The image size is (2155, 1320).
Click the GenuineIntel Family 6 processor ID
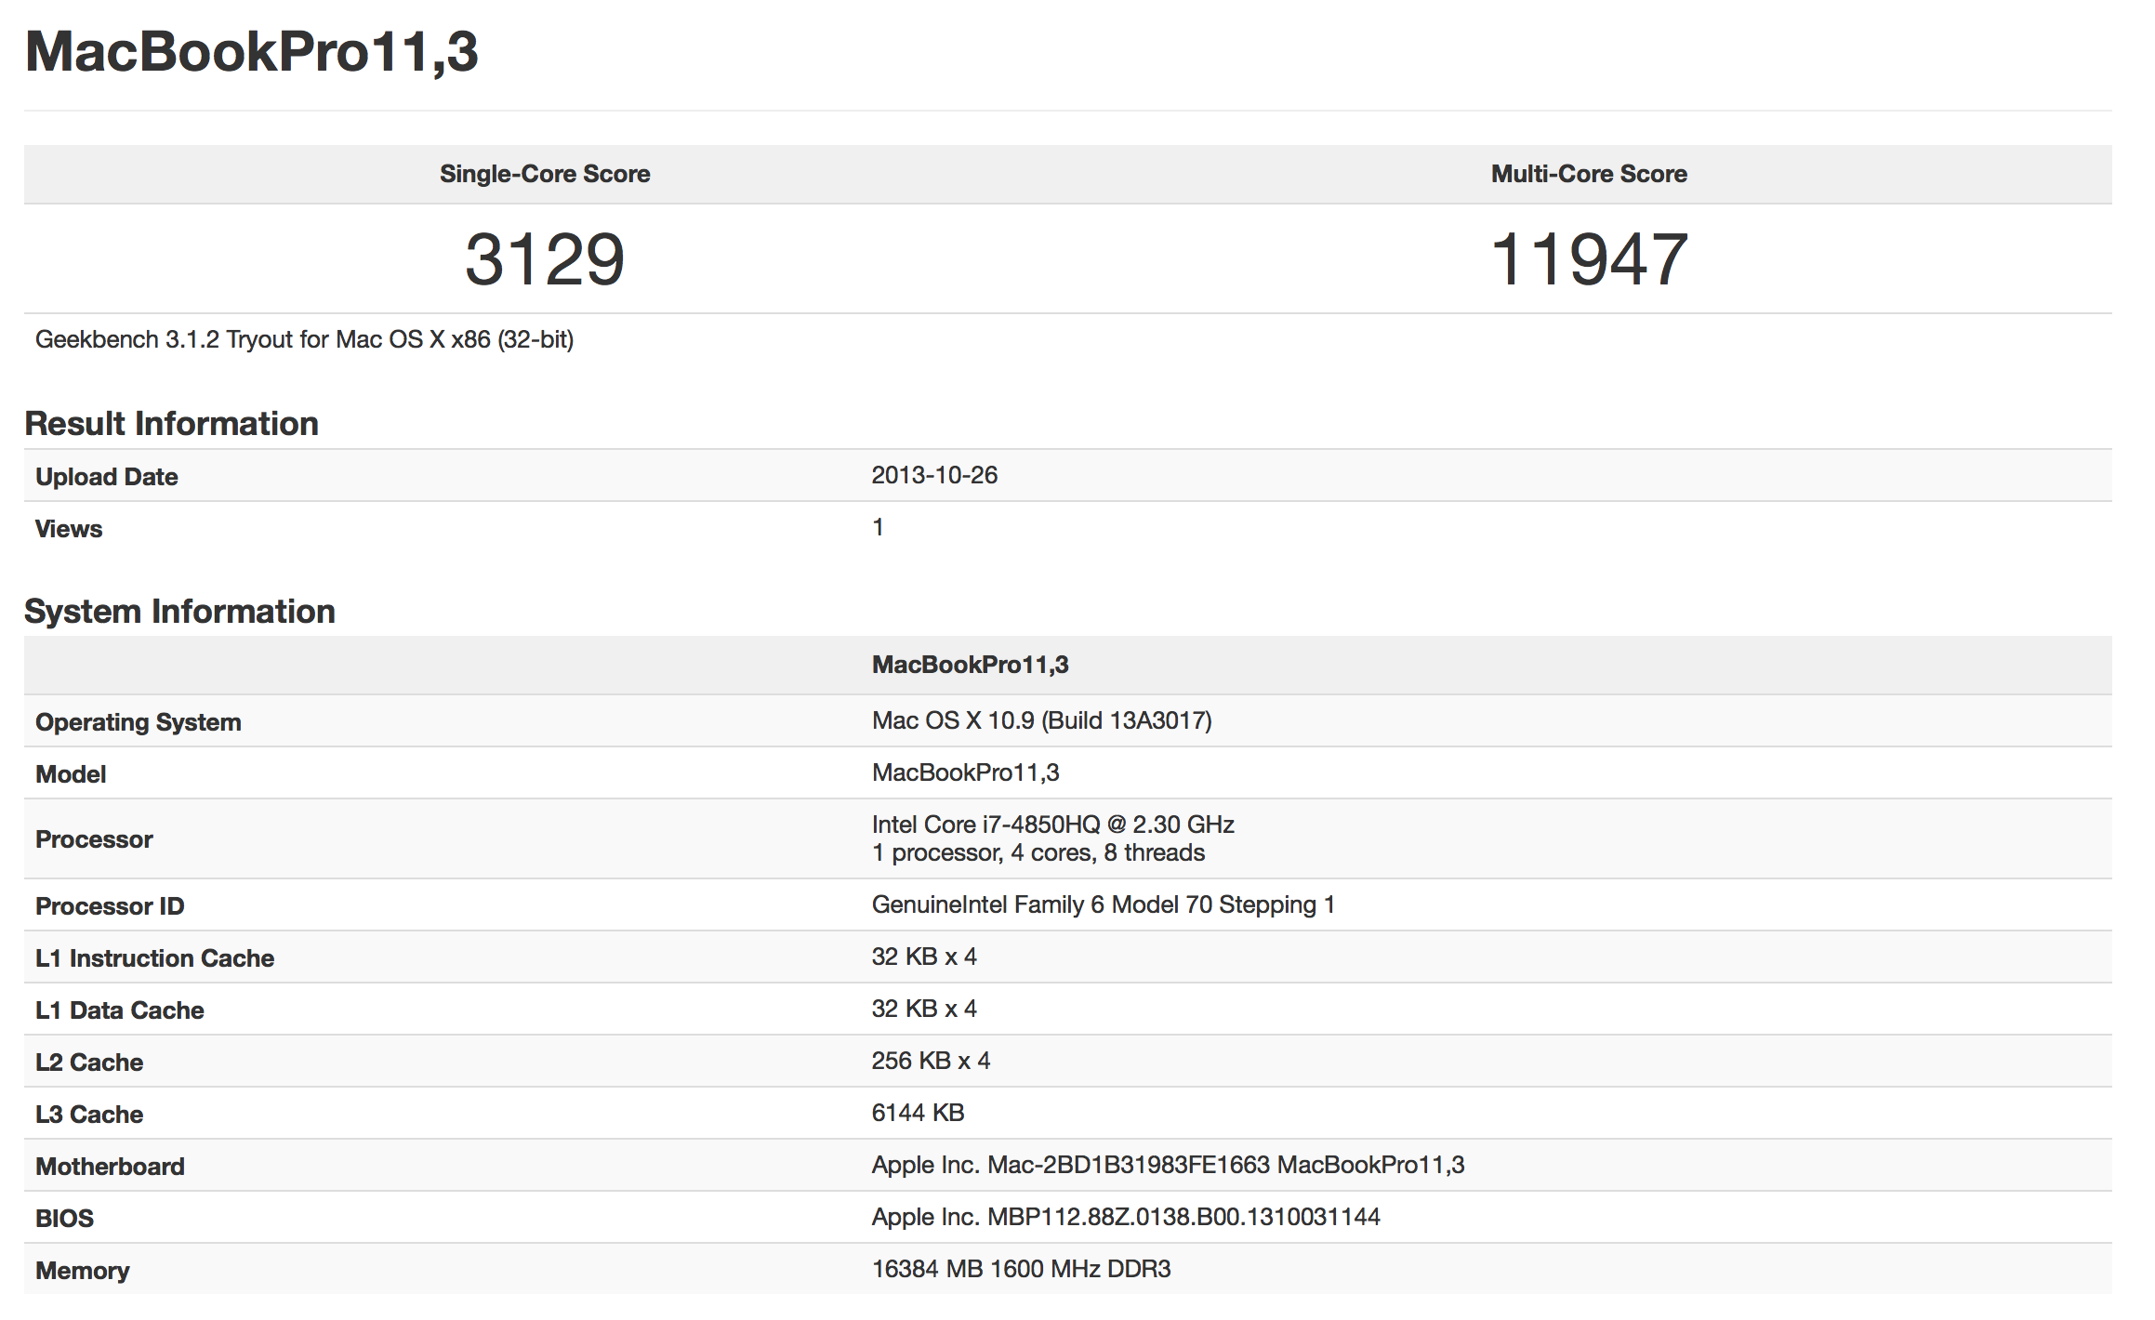pos(1103,904)
